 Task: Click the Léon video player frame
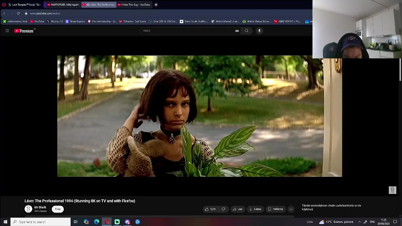point(200,116)
